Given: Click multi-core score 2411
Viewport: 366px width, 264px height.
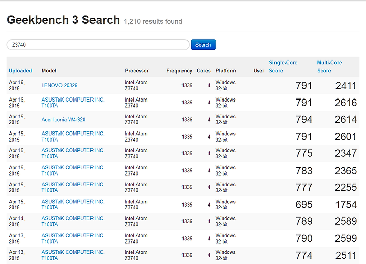Looking at the screenshot, I should (x=346, y=86).
